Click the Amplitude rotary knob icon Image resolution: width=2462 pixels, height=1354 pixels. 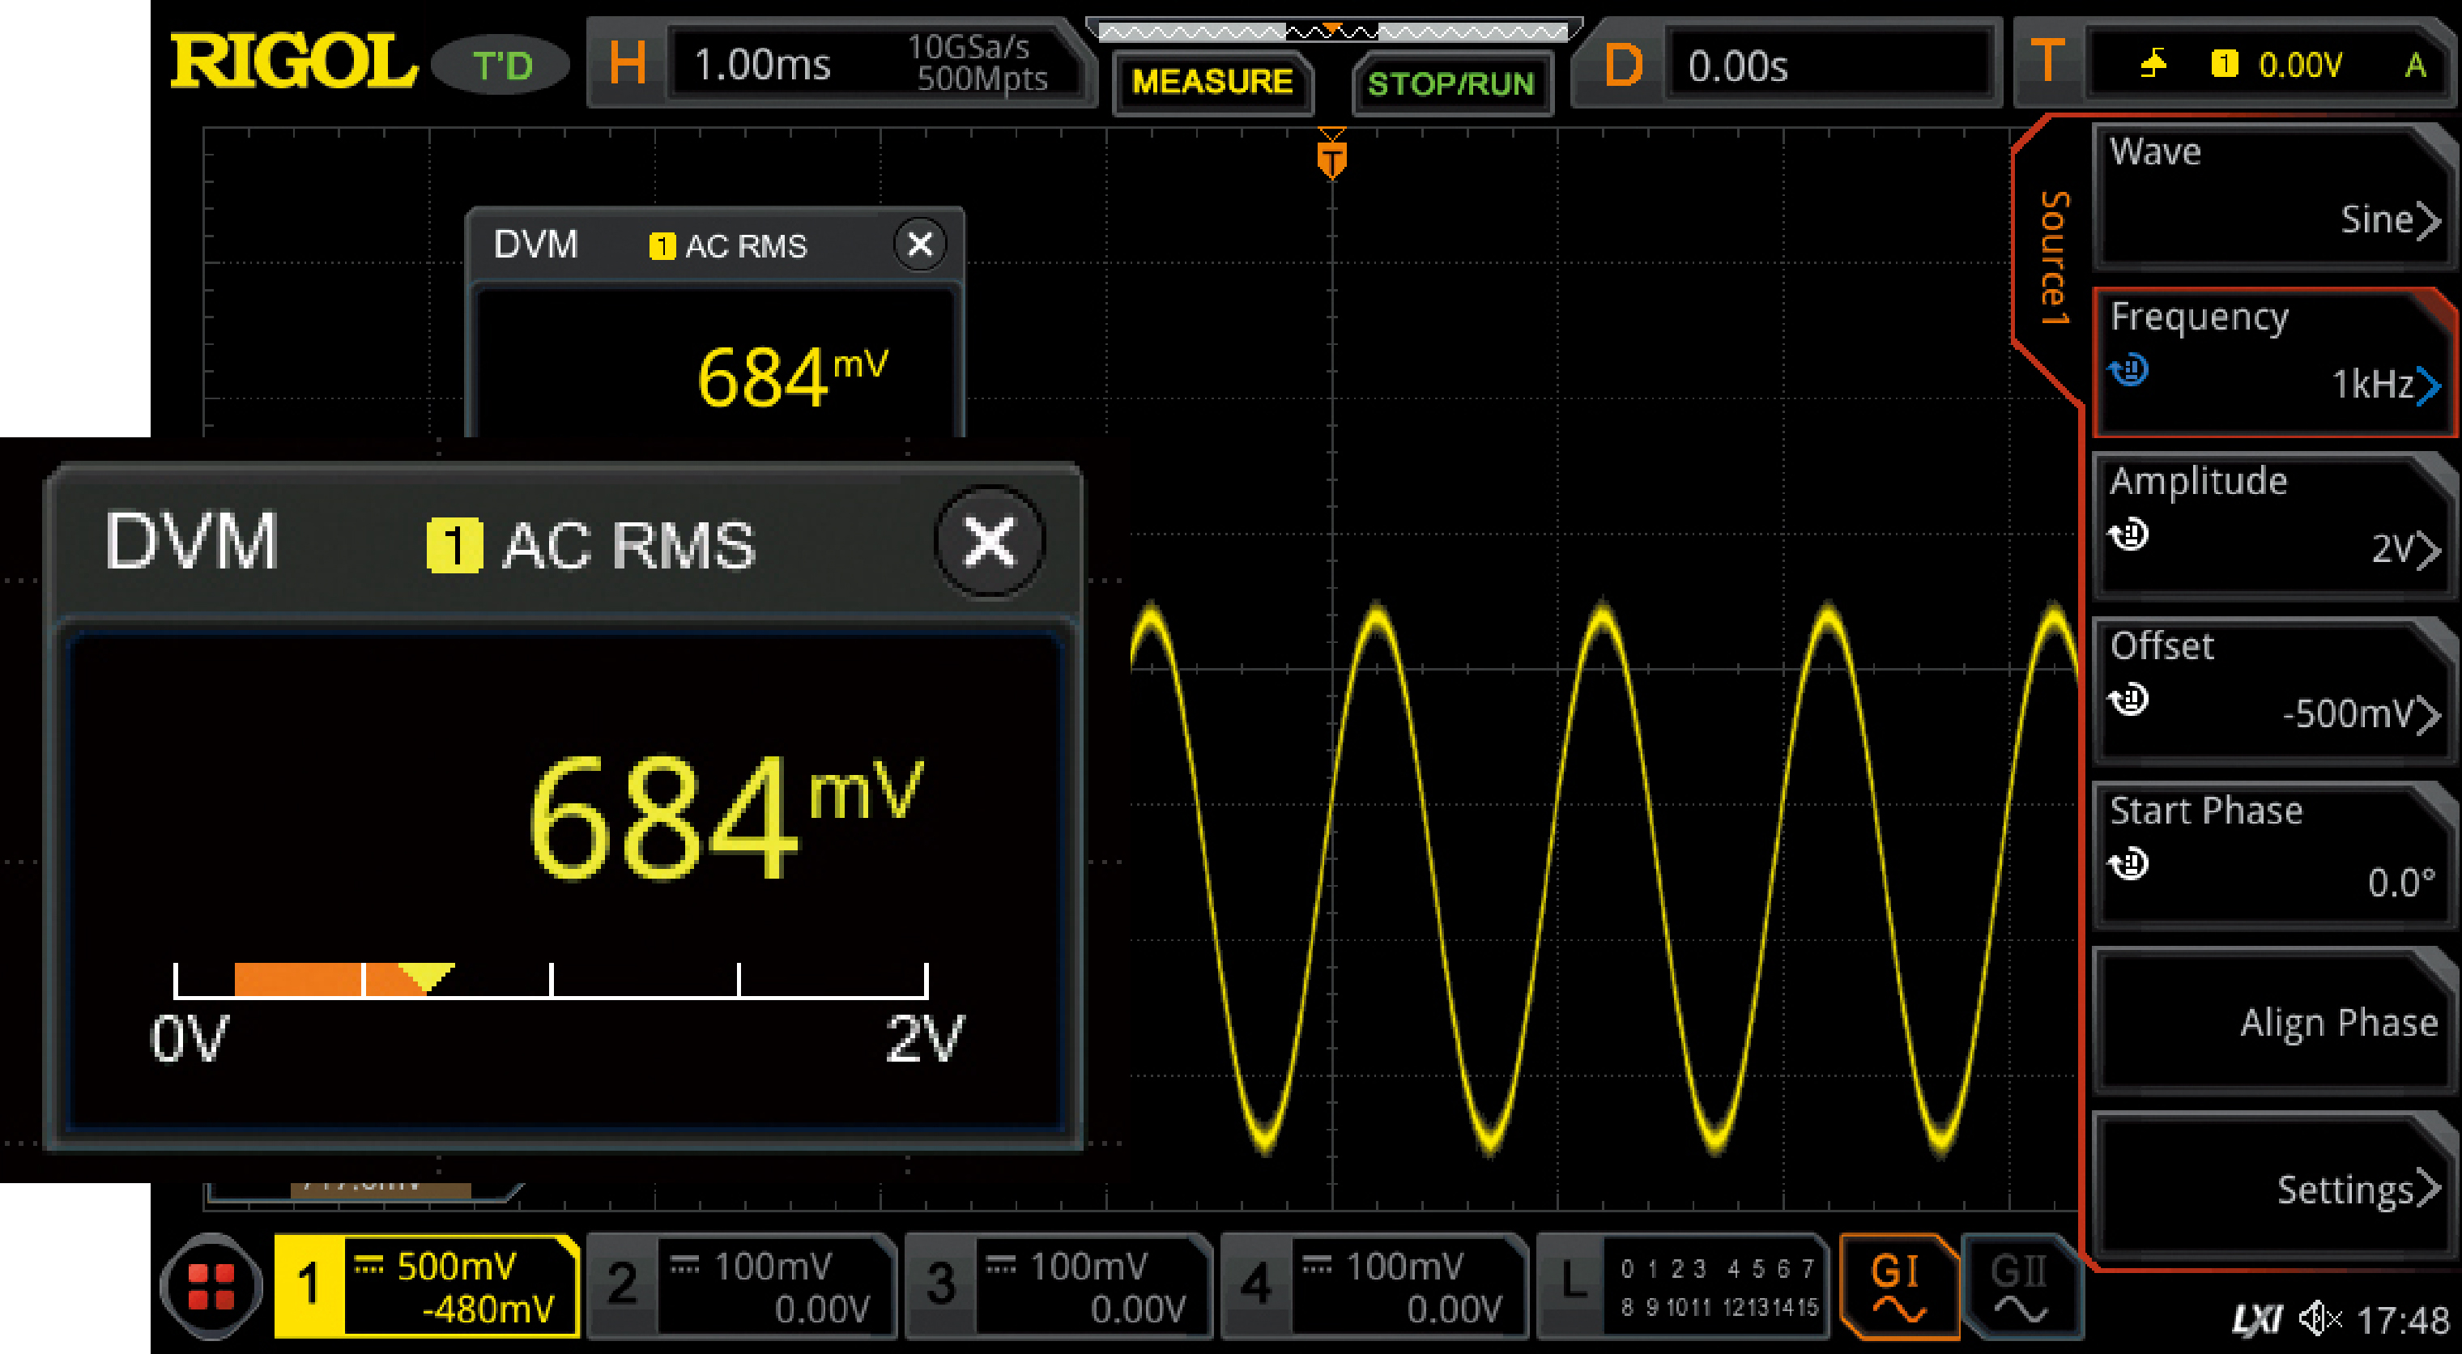pos(2128,534)
